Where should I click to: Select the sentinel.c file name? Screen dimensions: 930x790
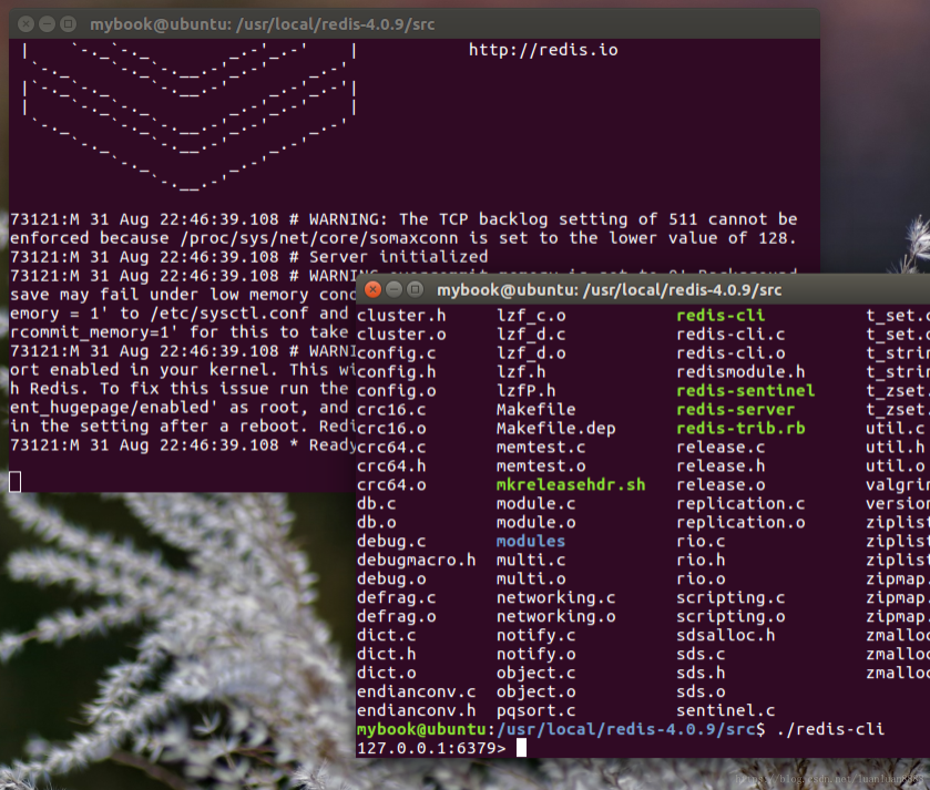coord(725,711)
